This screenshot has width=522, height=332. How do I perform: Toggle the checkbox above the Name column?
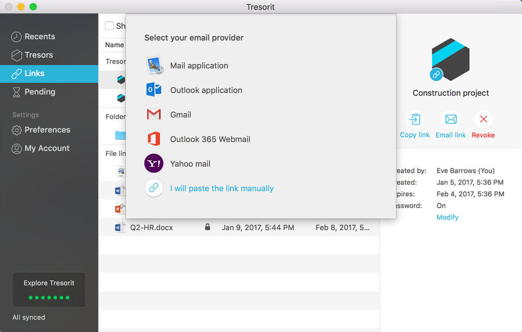pos(109,26)
